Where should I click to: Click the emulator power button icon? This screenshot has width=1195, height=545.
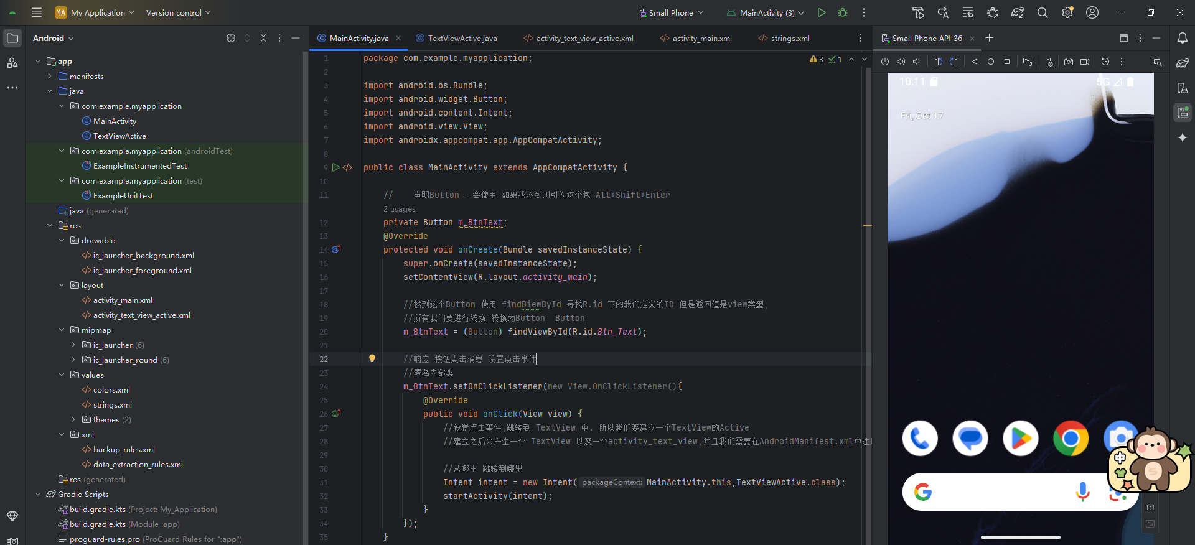(x=885, y=62)
